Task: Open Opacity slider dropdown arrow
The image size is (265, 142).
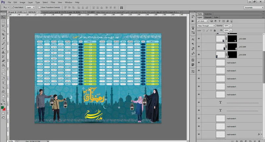Action: click(x=231, y=26)
